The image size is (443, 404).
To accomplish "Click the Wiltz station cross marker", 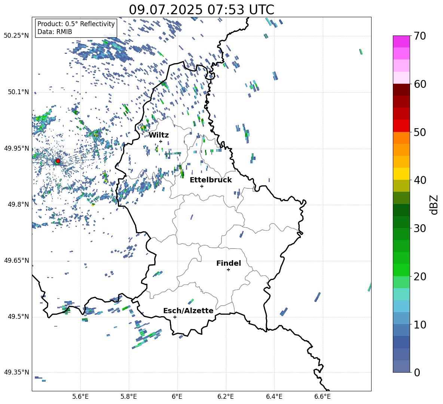I will point(161,141).
